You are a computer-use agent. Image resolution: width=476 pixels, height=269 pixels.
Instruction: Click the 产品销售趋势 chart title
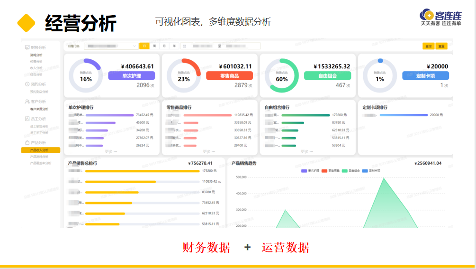pos(244,163)
